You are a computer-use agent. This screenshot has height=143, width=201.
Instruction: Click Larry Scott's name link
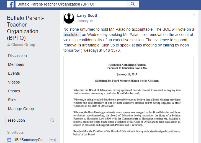click(87, 15)
